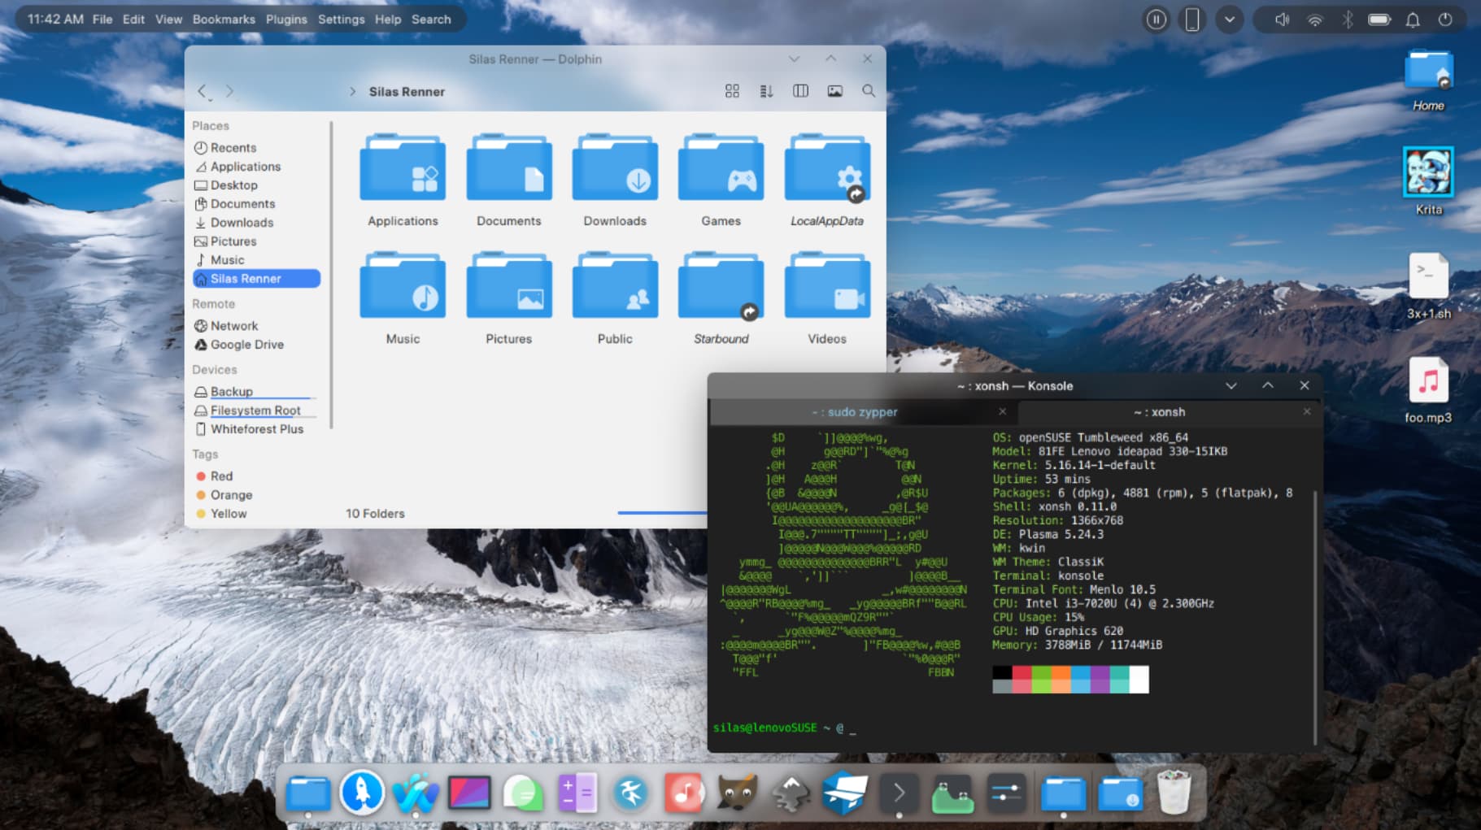Open Google Drive in sidebar

(x=256, y=344)
